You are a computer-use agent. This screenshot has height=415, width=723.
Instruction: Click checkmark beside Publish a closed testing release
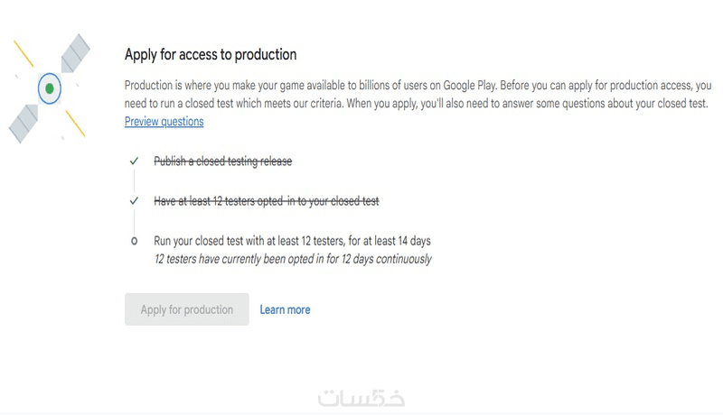pos(134,161)
